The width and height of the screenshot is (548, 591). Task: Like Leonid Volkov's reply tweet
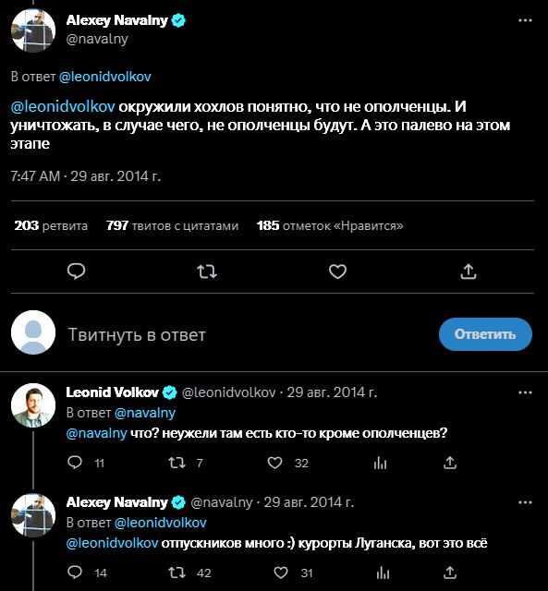(274, 463)
